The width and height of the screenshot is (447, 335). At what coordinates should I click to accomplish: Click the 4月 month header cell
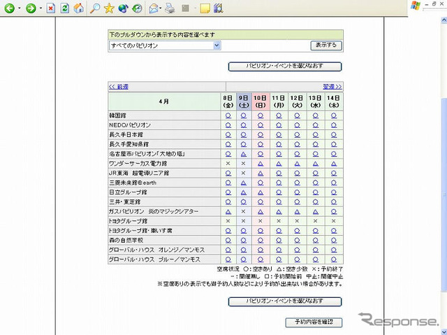tap(164, 101)
